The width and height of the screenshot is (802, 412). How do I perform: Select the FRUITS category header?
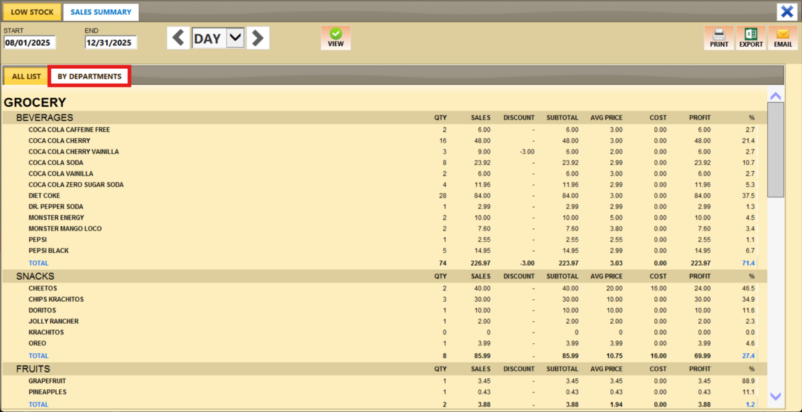(33, 369)
